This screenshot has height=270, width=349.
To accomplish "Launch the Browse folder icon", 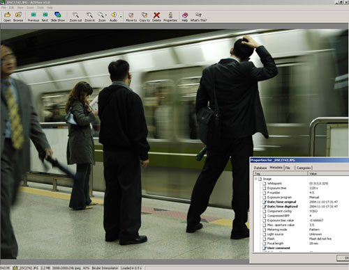I will (x=18, y=17).
